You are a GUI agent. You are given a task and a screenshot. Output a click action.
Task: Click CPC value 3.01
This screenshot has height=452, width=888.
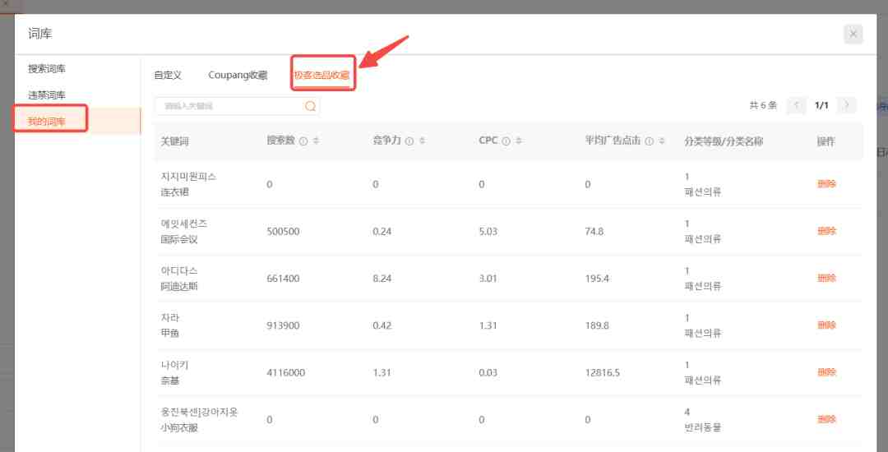tap(488, 279)
